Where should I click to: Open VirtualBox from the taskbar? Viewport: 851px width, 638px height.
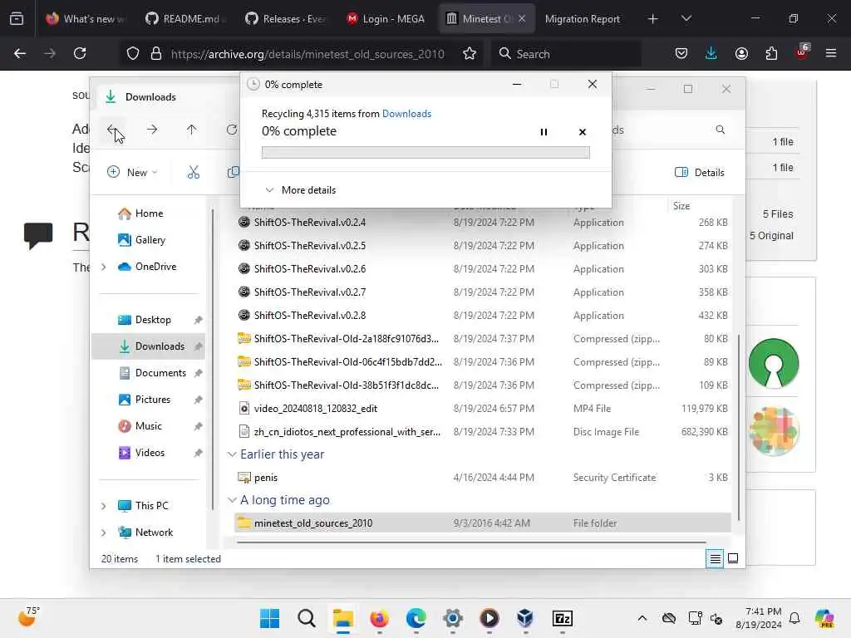pyautogui.click(x=525, y=618)
